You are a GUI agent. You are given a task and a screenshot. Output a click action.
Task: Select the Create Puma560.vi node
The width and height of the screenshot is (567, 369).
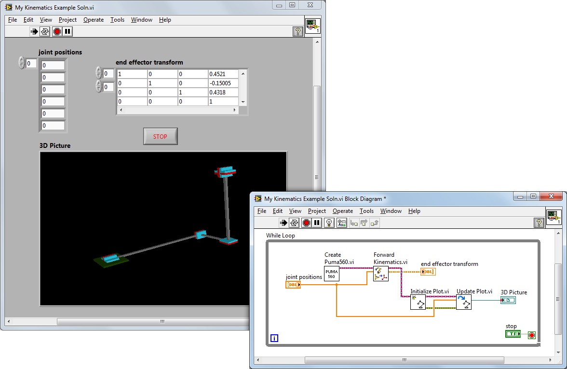pyautogui.click(x=332, y=274)
